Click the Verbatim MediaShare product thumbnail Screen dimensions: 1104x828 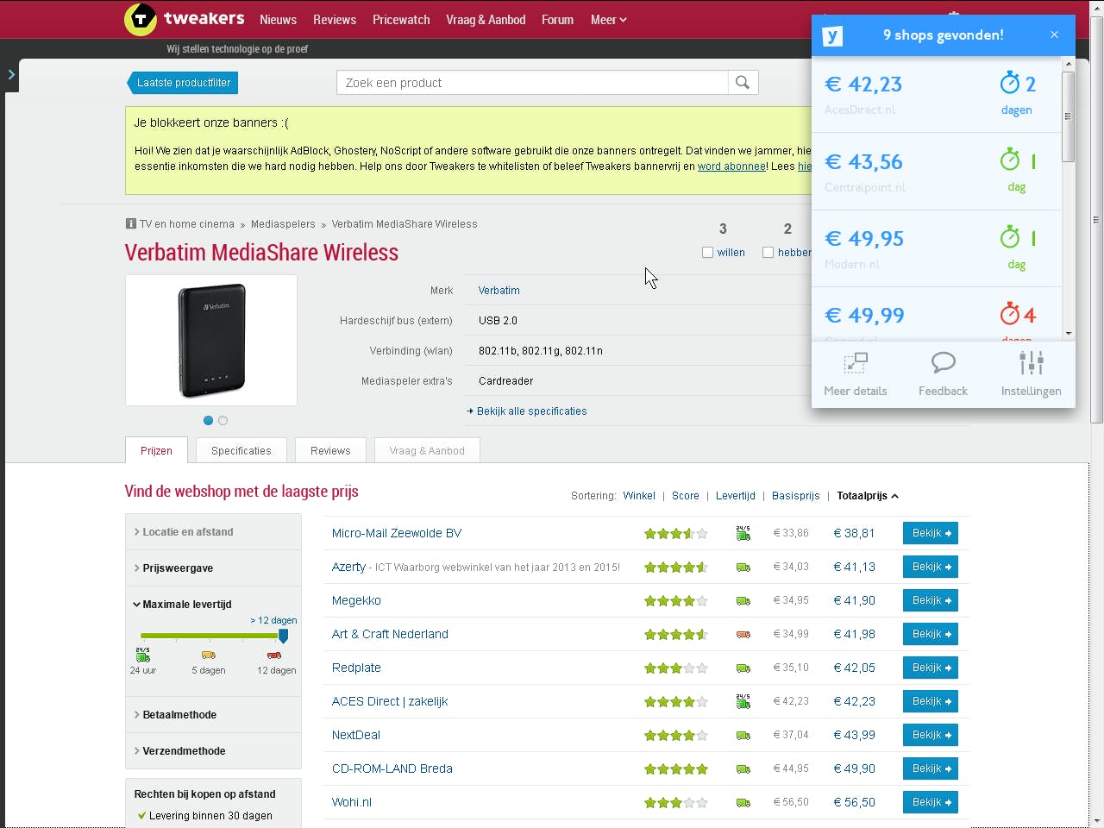coord(211,341)
